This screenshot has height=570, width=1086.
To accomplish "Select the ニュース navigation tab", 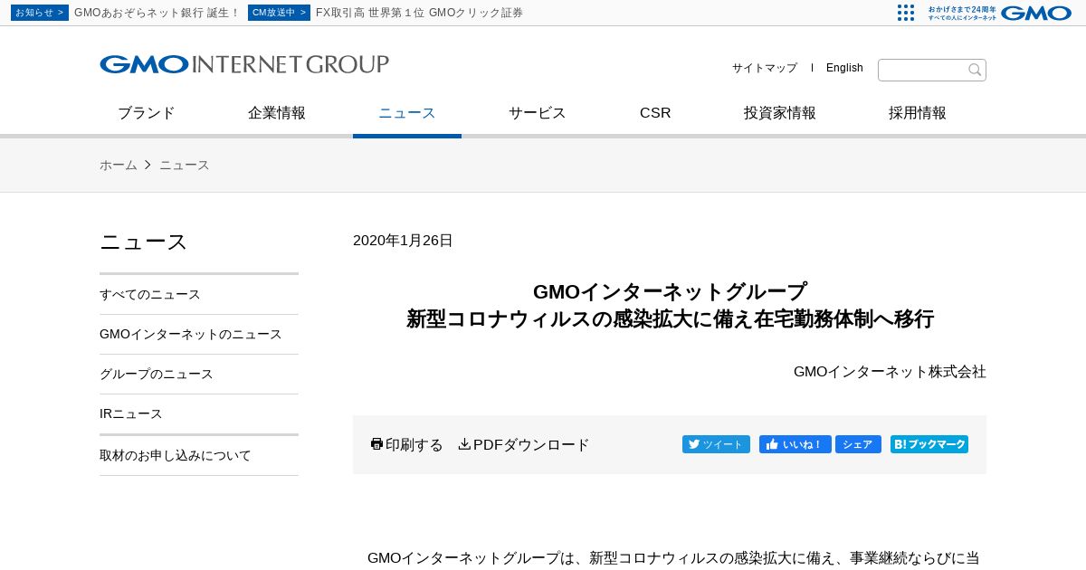I will pyautogui.click(x=407, y=113).
